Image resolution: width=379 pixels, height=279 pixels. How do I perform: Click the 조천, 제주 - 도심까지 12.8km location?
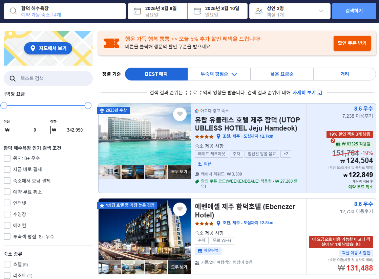point(248,223)
